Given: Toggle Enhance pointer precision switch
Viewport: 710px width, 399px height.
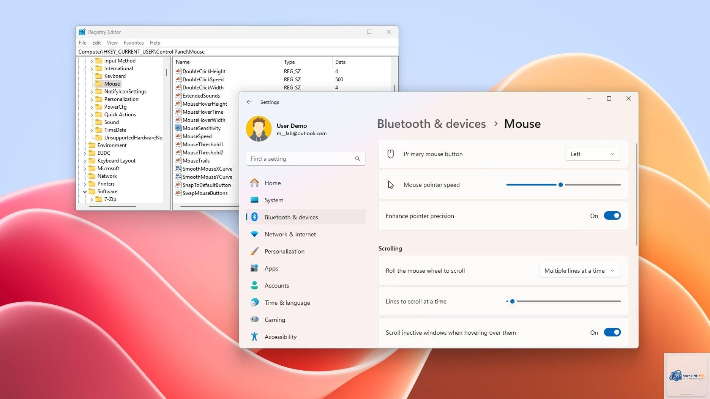Looking at the screenshot, I should click(612, 216).
